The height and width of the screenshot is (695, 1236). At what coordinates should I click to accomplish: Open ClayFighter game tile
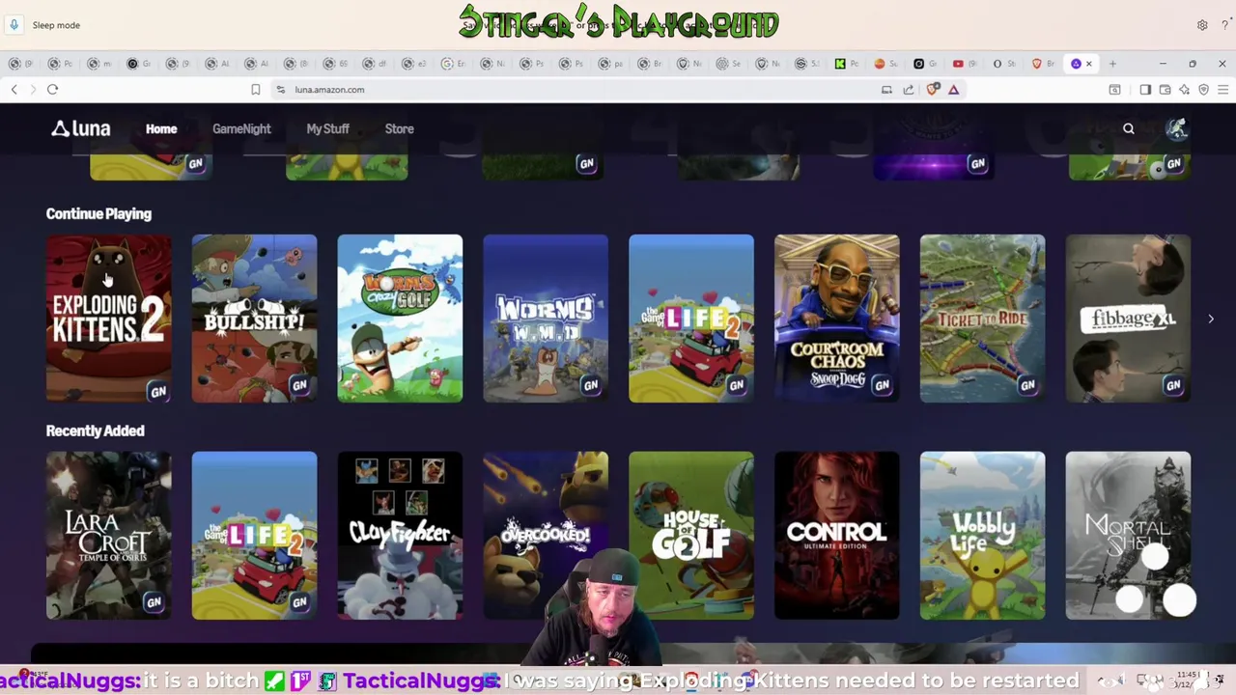coord(400,535)
